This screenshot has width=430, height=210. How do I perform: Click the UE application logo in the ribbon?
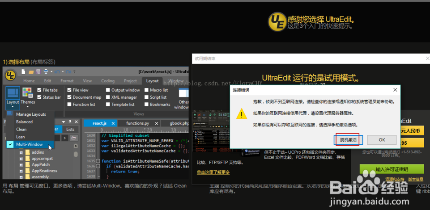tap(11, 75)
